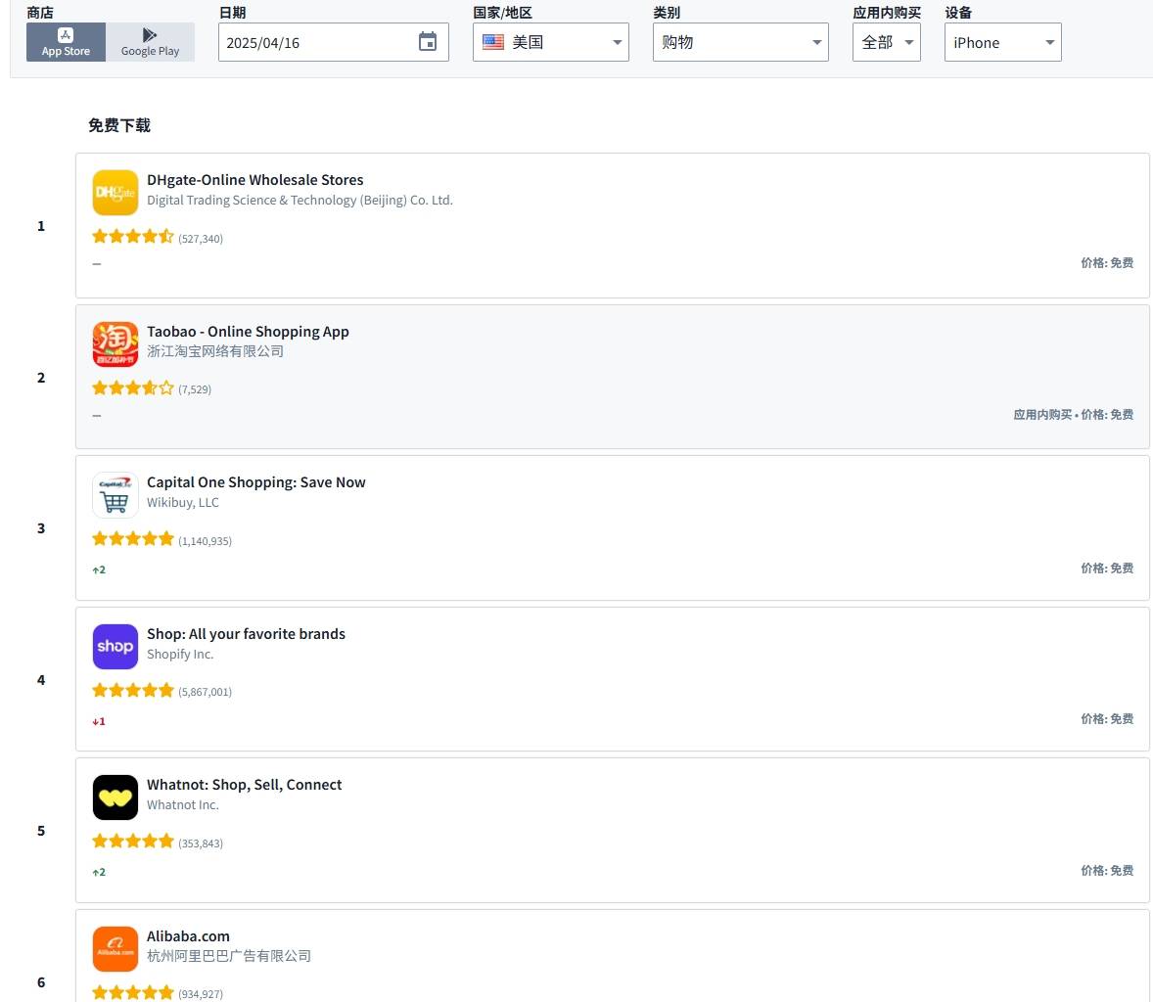Click the Alibaba.com app icon
1153x1002 pixels.
(115, 948)
